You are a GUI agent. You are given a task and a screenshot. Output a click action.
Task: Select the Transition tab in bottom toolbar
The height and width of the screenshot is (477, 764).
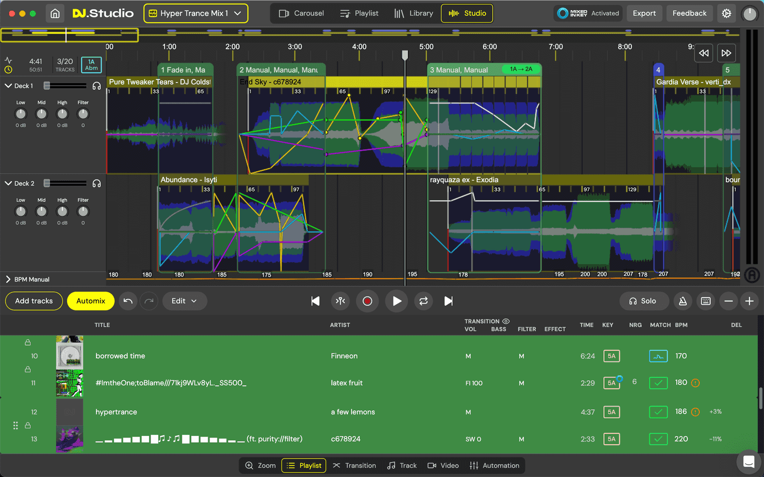pyautogui.click(x=354, y=465)
